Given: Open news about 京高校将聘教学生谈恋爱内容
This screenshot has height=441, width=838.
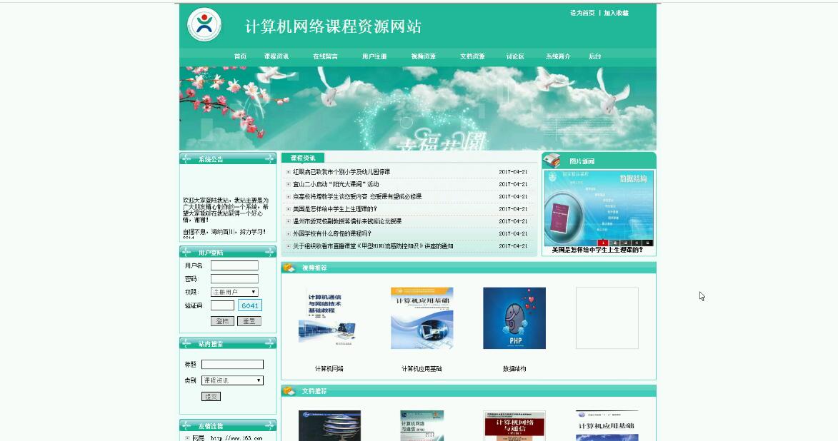Looking at the screenshot, I should (x=357, y=196).
